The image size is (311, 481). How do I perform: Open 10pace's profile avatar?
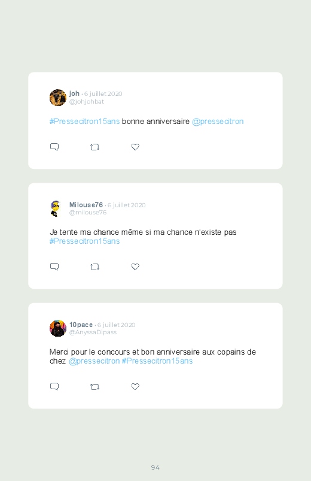click(x=58, y=328)
